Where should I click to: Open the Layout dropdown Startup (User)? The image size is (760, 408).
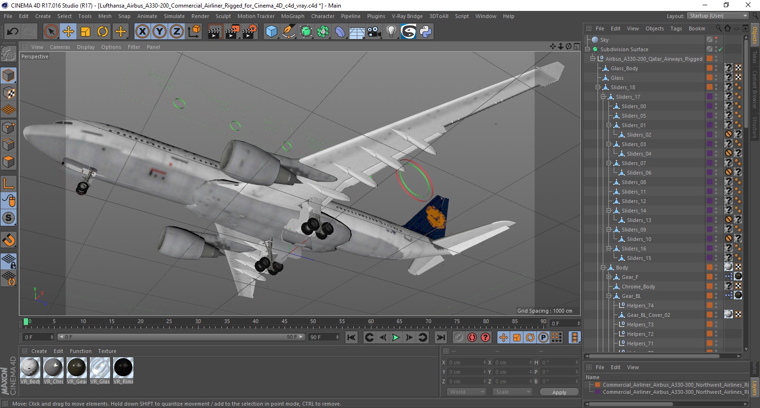[x=718, y=16]
